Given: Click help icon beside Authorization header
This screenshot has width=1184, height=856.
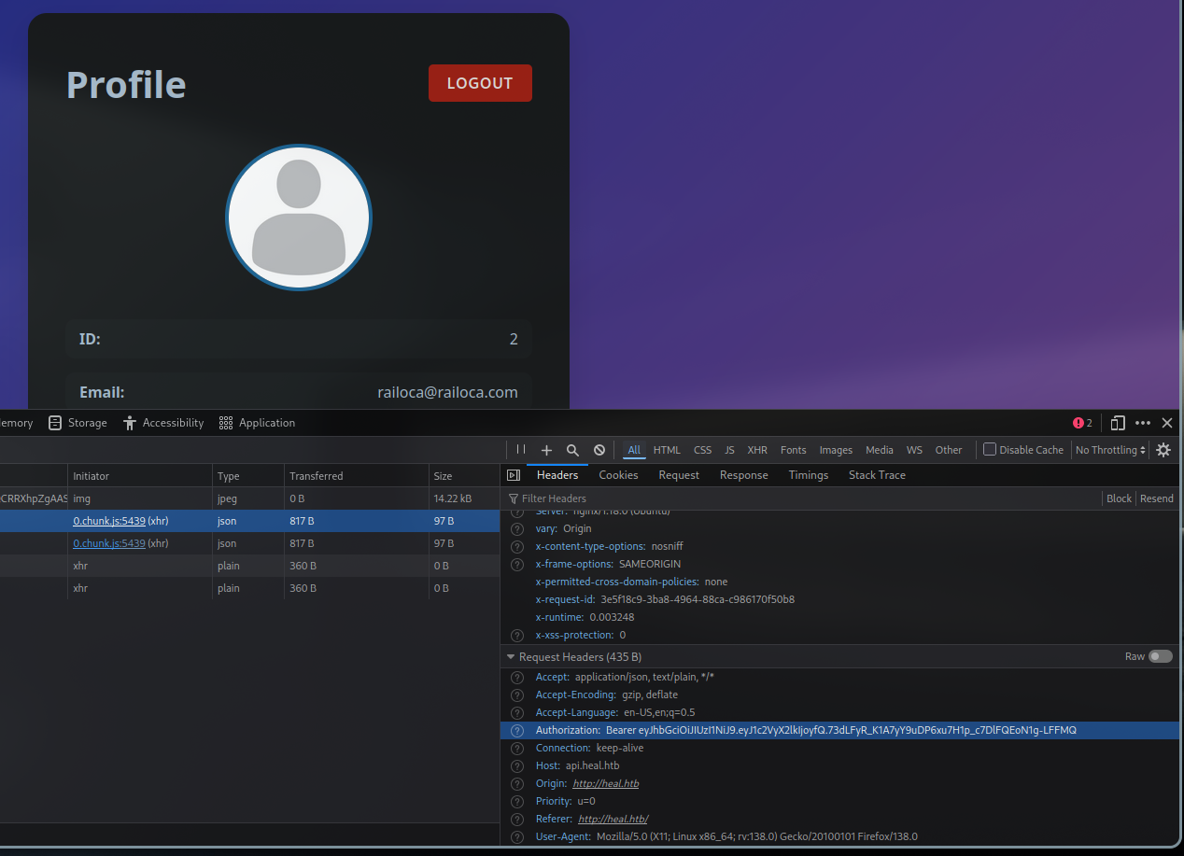Looking at the screenshot, I should click(517, 730).
